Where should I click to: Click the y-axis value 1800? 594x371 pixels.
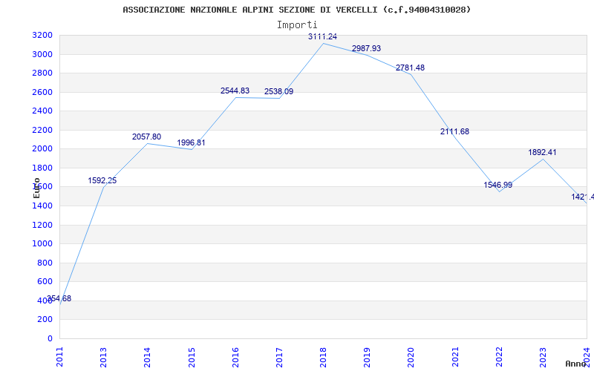(42, 168)
